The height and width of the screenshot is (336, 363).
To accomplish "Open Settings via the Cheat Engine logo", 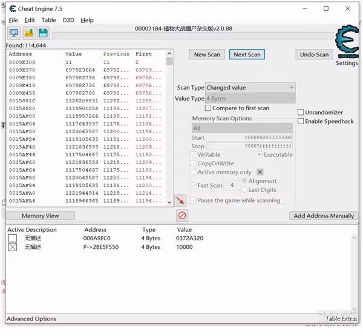I will (347, 42).
